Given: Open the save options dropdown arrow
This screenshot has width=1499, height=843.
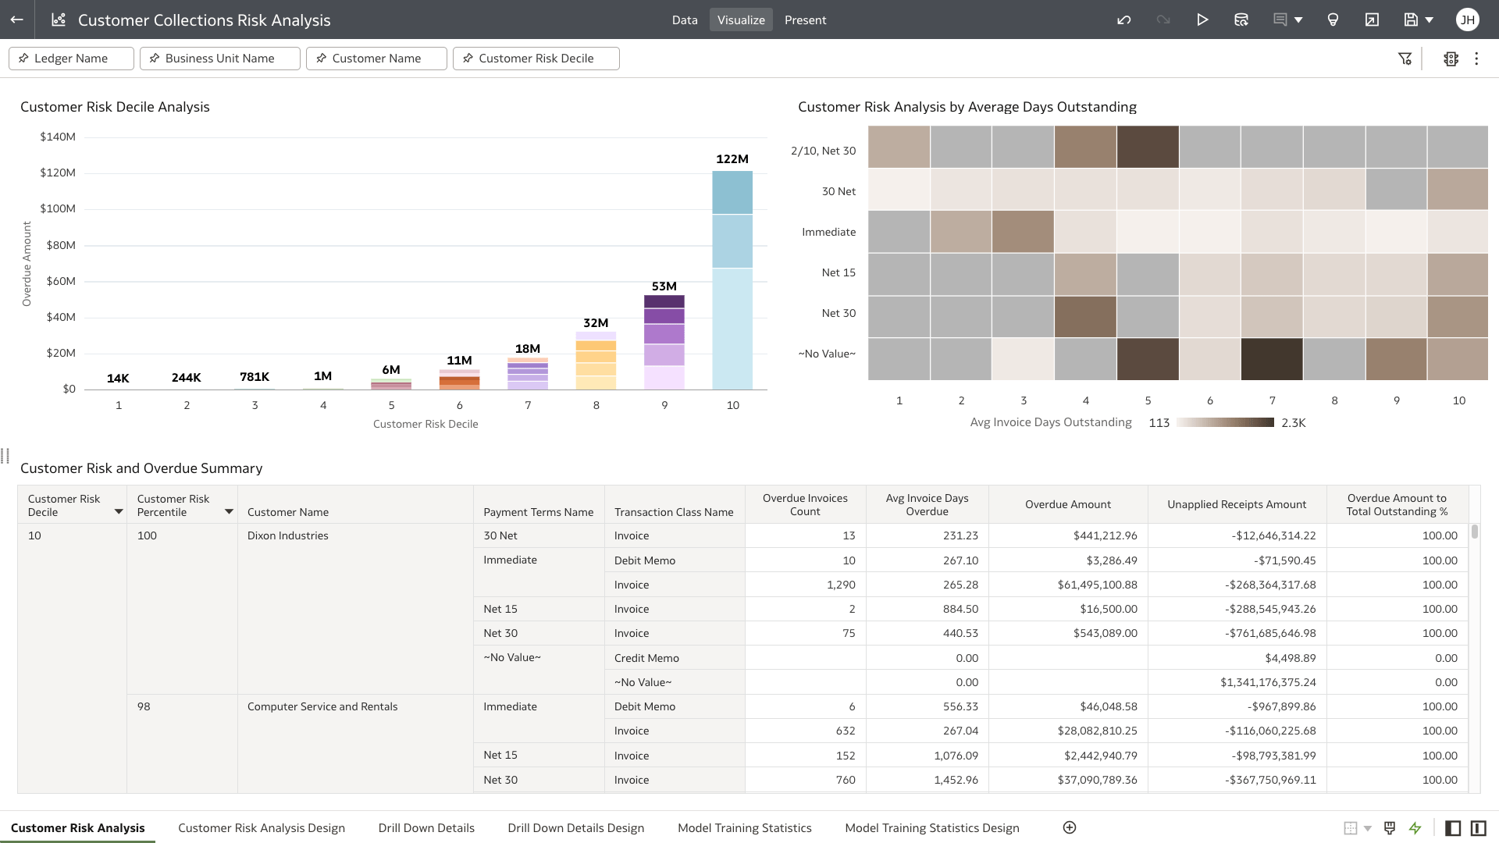Looking at the screenshot, I should pyautogui.click(x=1430, y=20).
